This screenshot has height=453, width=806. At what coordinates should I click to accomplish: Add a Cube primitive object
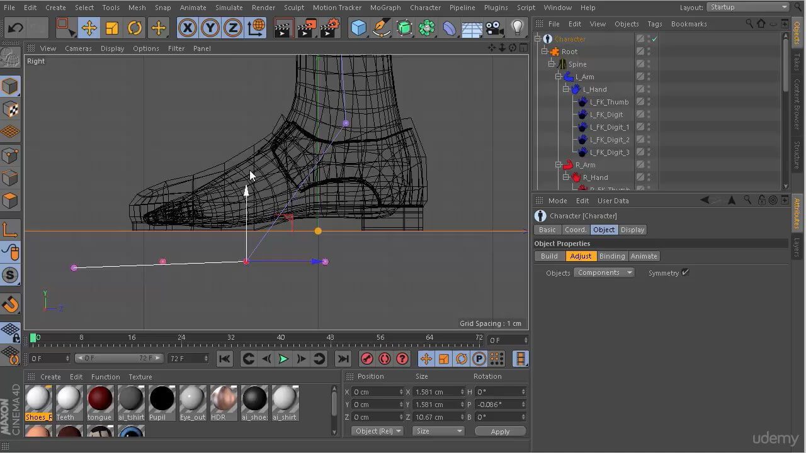358,28
